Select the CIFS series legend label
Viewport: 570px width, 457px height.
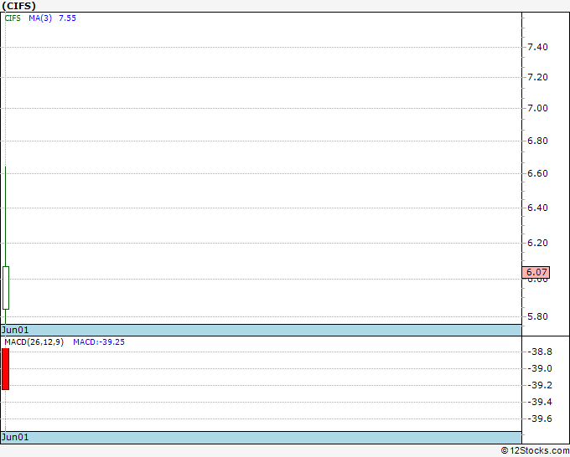13,18
